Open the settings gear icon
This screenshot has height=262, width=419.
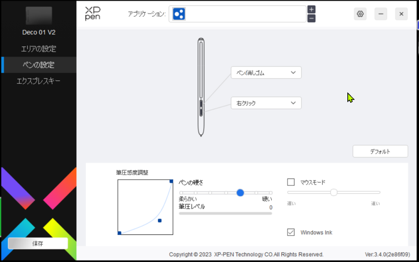pos(360,14)
